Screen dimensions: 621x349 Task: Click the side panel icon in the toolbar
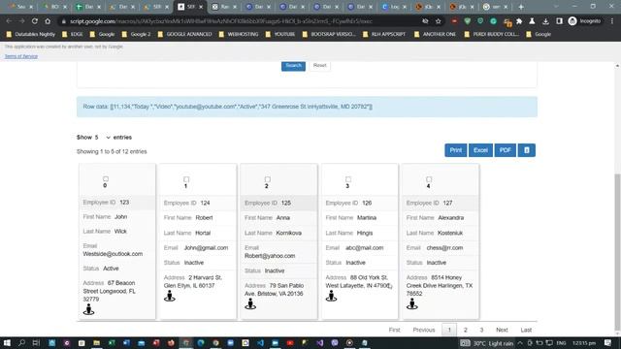pyautogui.click(x=559, y=21)
